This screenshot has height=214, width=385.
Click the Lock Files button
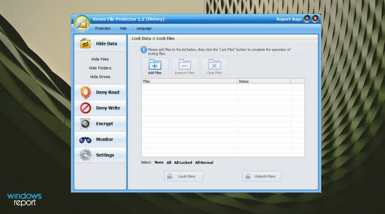click(184, 176)
